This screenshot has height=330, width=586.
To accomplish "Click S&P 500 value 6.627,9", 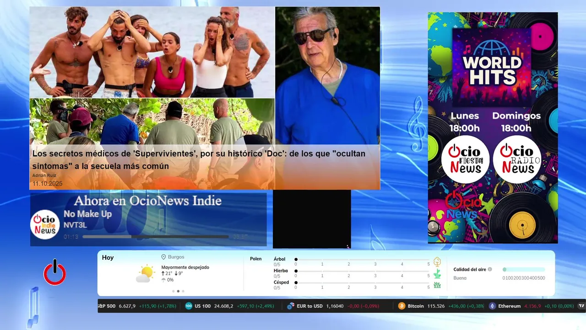I will 127,306.
